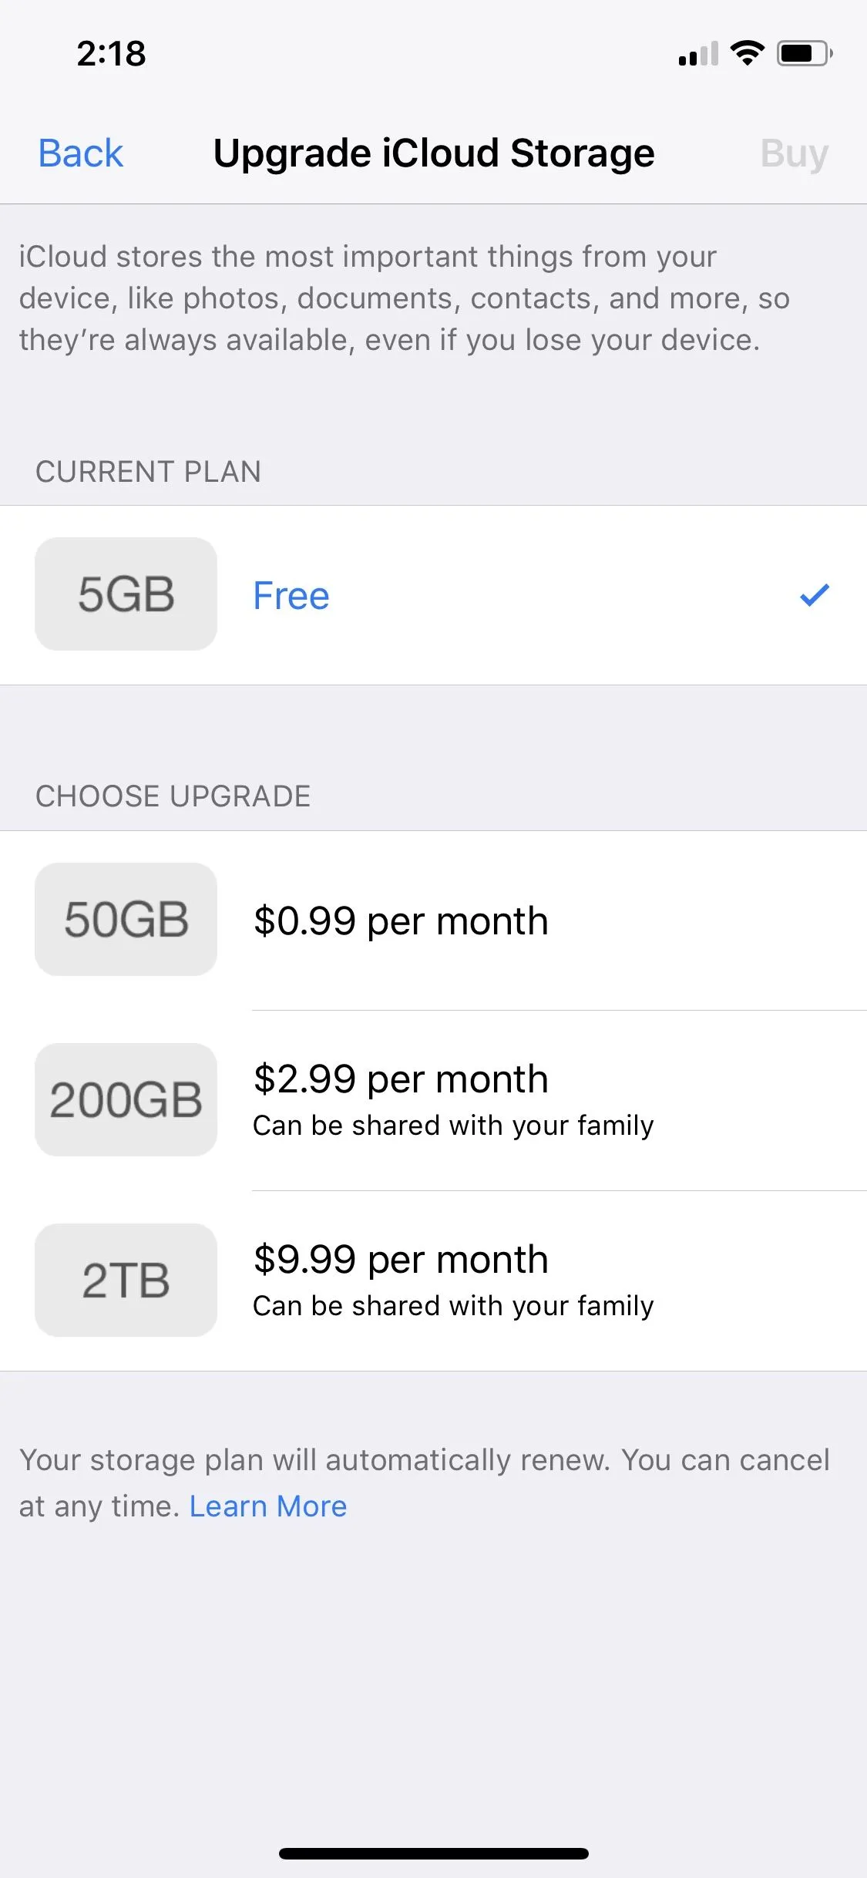Tap the battery status icon
This screenshot has width=867, height=1878.
[804, 53]
